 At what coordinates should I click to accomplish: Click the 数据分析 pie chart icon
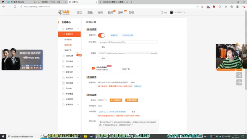click(x=63, y=72)
